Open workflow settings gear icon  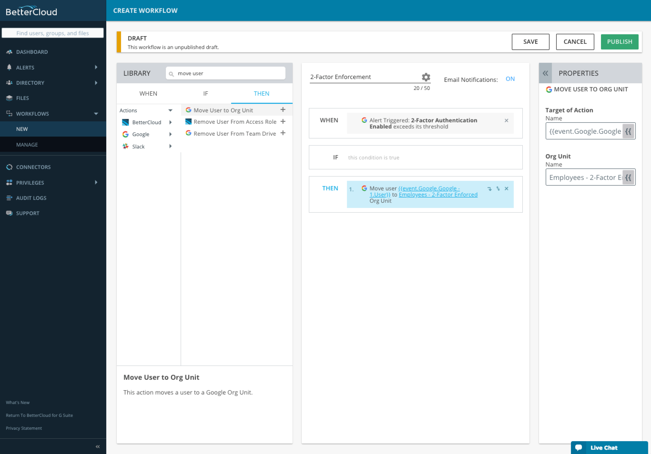(426, 77)
